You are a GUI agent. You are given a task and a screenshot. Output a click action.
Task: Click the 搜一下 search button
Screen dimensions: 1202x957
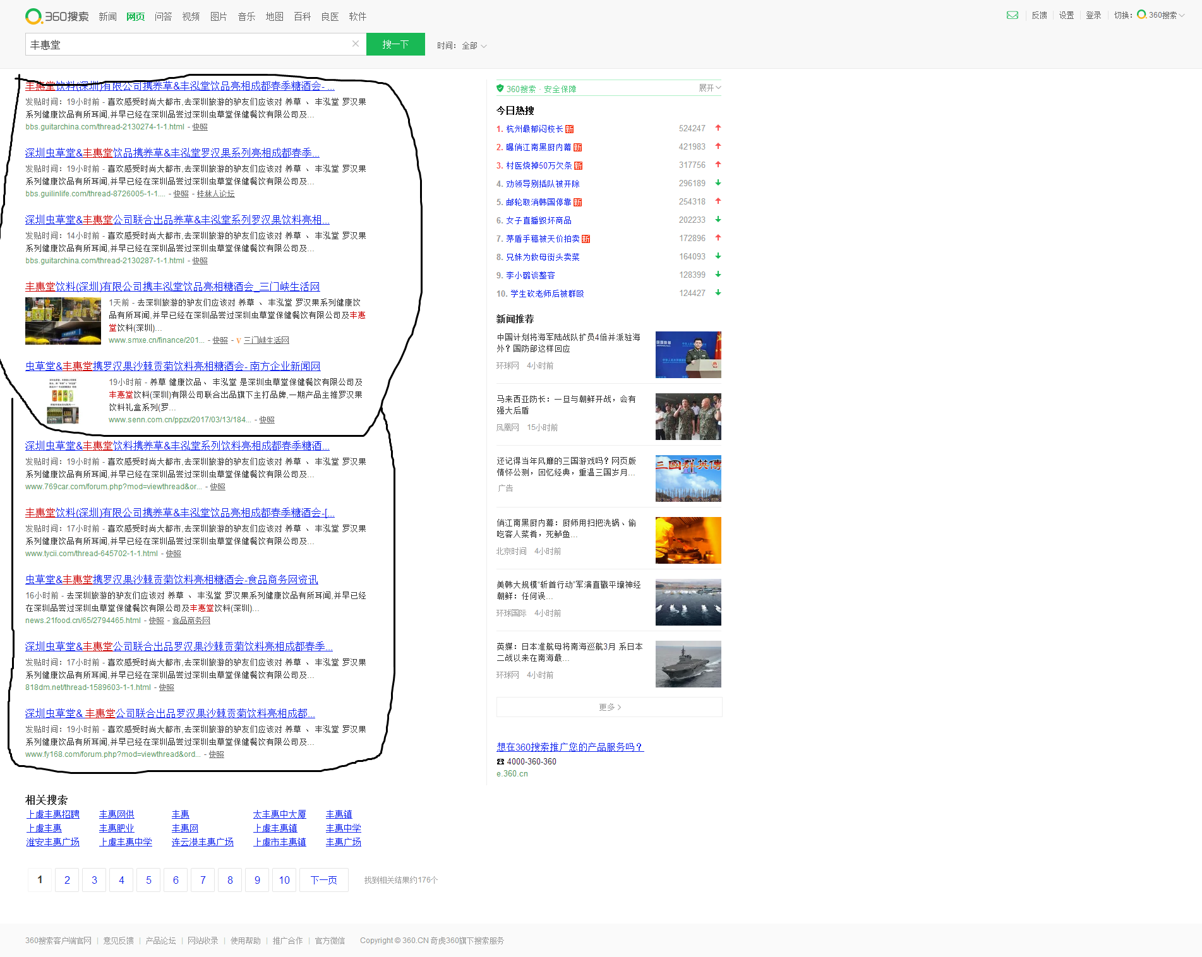pos(395,44)
